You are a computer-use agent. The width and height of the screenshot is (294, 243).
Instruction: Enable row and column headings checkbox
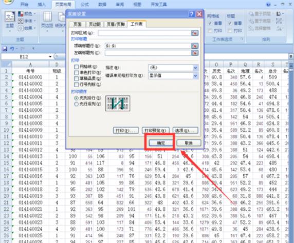pyautogui.click(x=76, y=85)
